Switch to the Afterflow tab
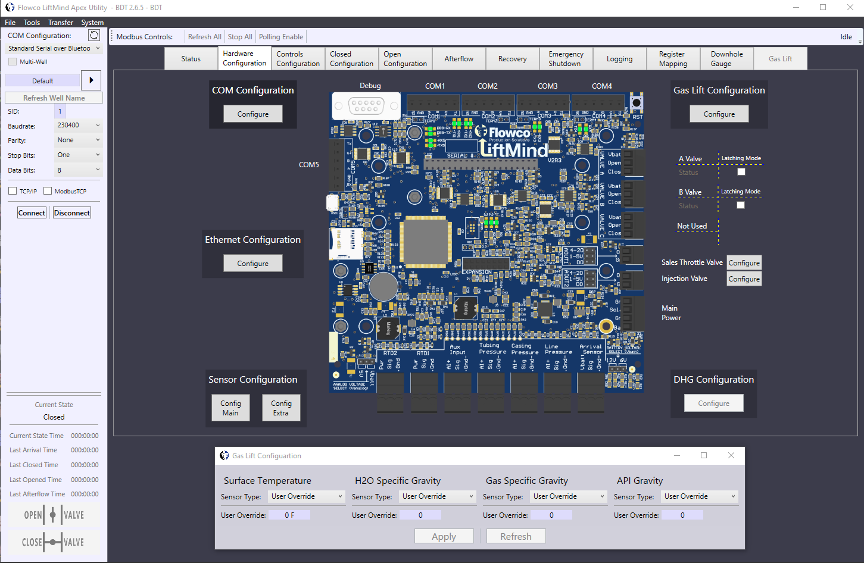 point(458,59)
